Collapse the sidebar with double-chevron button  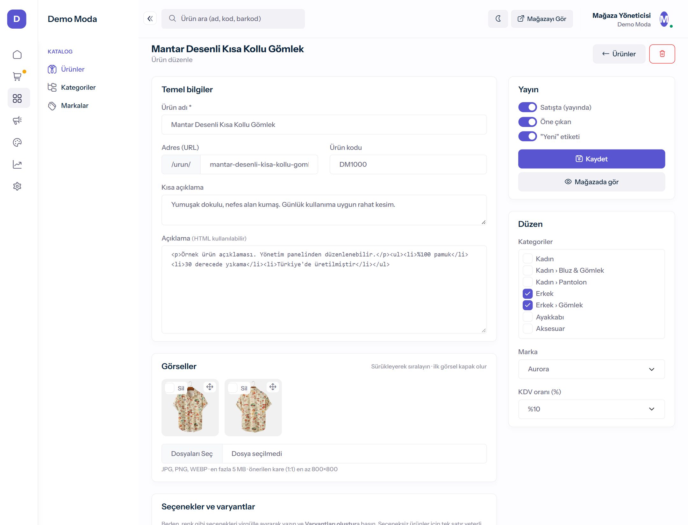pyautogui.click(x=150, y=18)
